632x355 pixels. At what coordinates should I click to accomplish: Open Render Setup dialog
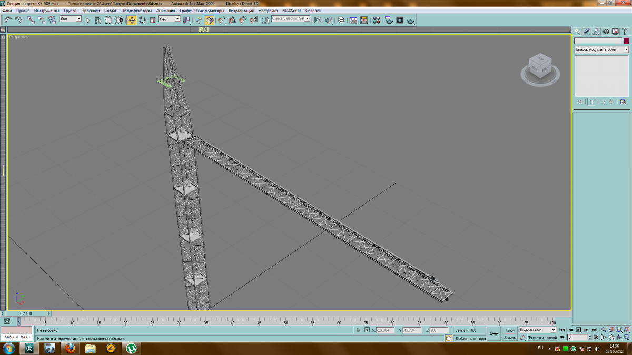point(389,20)
